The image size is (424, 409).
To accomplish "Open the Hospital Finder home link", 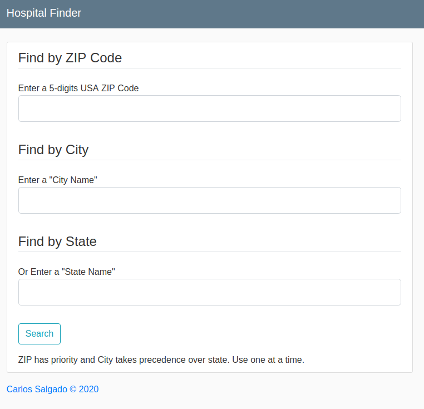I will pyautogui.click(x=44, y=13).
